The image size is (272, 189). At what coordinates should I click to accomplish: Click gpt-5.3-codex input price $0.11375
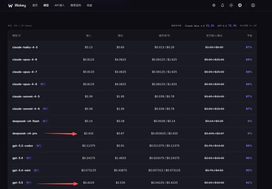(x=89, y=146)
